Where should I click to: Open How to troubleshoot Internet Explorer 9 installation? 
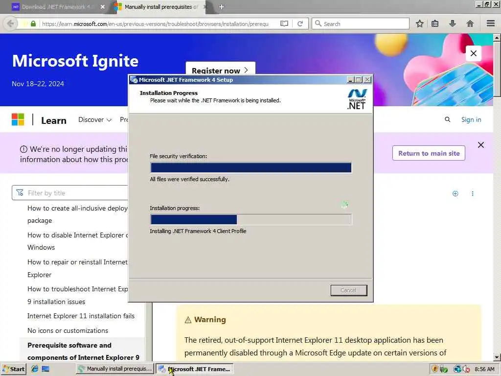click(x=77, y=295)
